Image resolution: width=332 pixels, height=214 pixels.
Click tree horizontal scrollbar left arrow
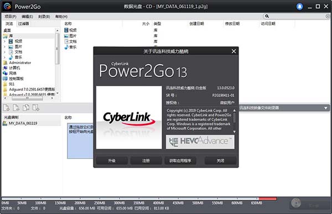coord(5,98)
